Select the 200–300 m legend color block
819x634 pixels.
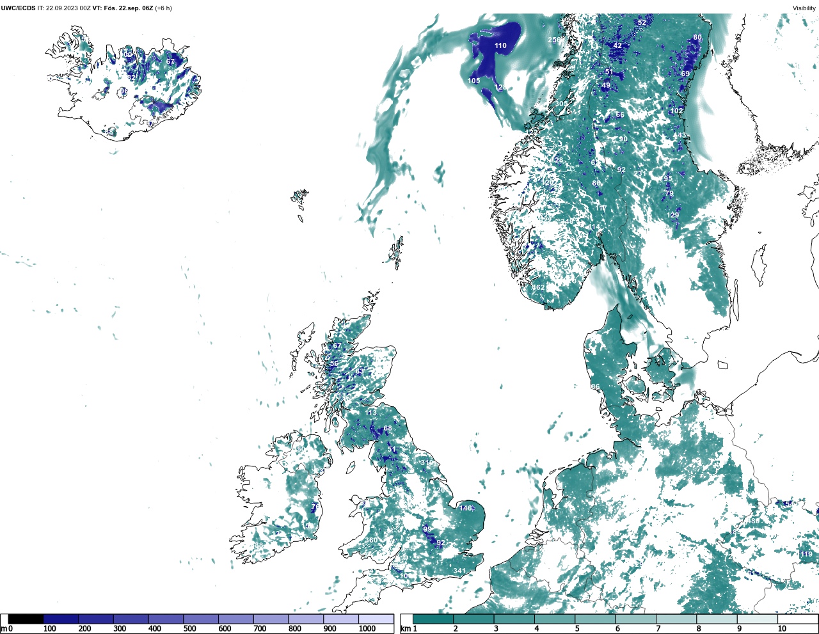pyautogui.click(x=96, y=619)
